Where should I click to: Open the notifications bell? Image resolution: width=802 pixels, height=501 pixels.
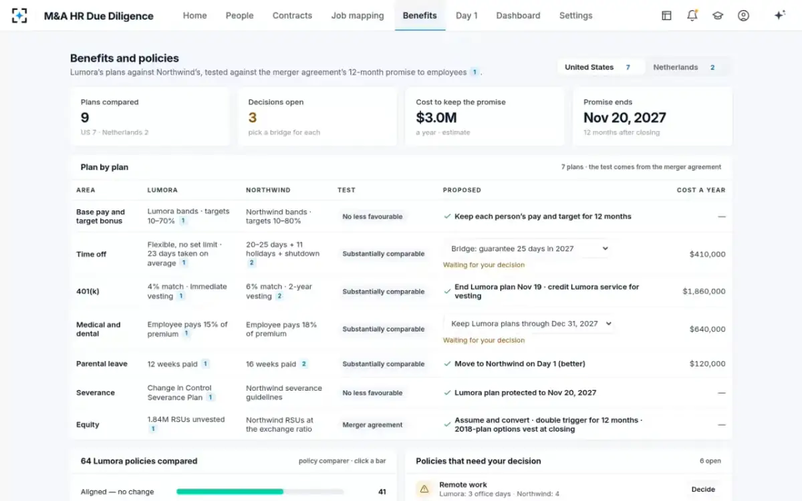click(x=692, y=15)
